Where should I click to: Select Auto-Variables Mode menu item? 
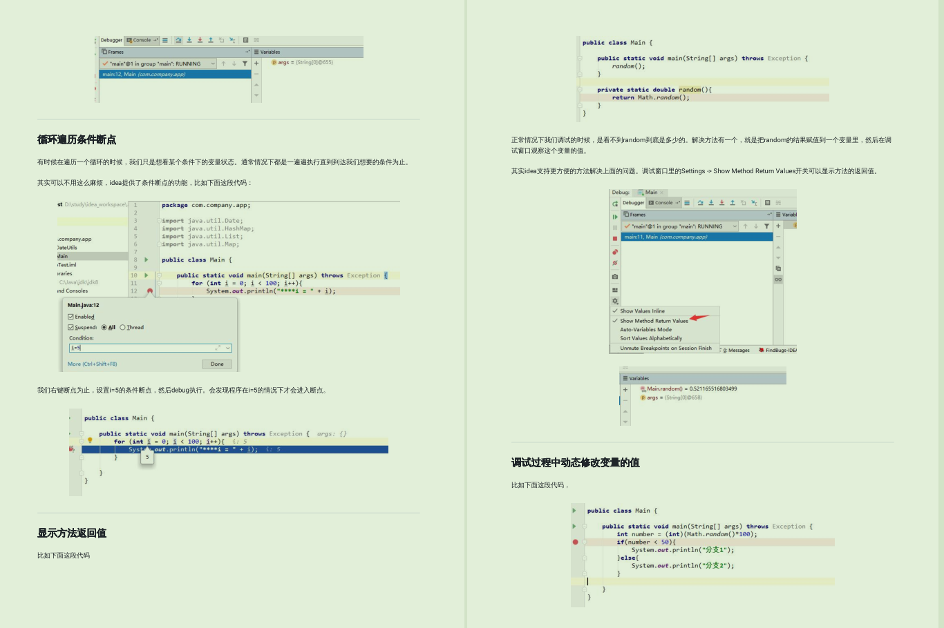[645, 330]
